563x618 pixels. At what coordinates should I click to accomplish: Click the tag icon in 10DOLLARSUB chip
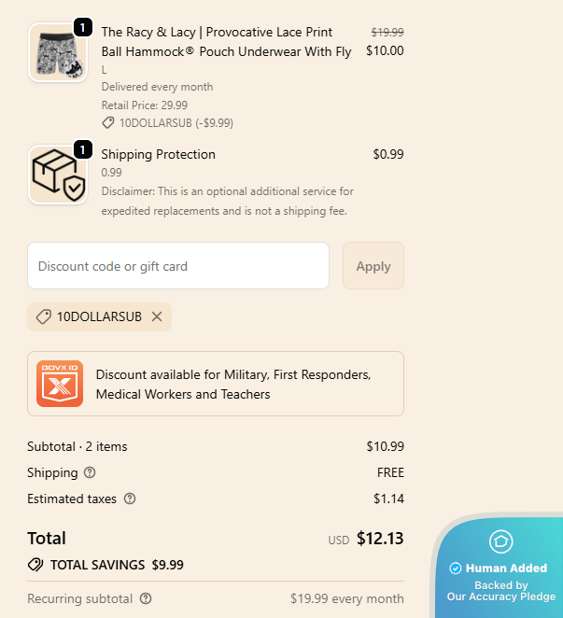tap(43, 316)
